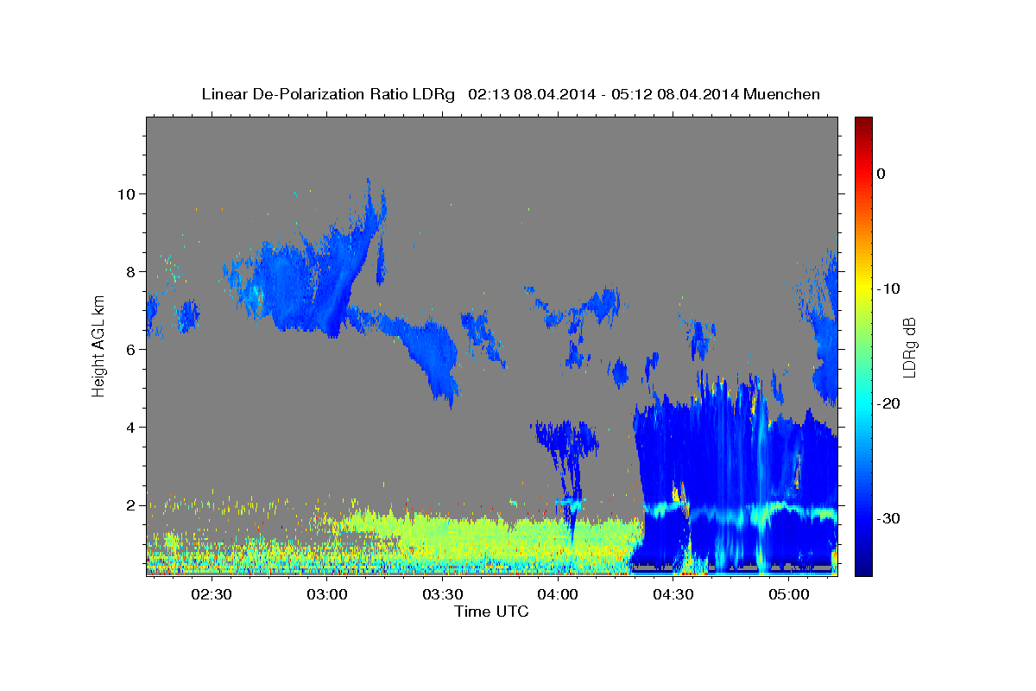Click the colorbar label '0'
1036x691 pixels.
[881, 174]
